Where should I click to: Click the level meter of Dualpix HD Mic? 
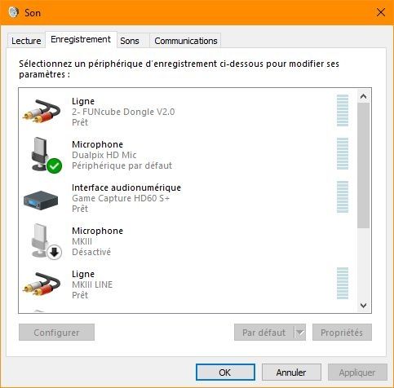[343, 153]
